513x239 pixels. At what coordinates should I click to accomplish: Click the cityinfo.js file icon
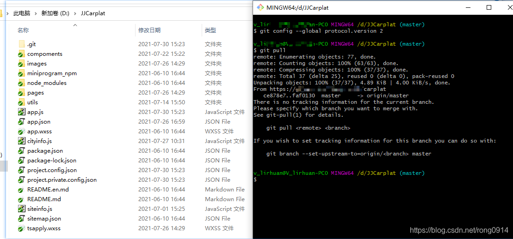tap(22, 141)
